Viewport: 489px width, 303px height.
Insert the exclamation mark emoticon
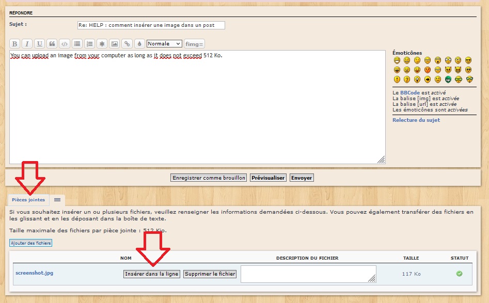397,79
